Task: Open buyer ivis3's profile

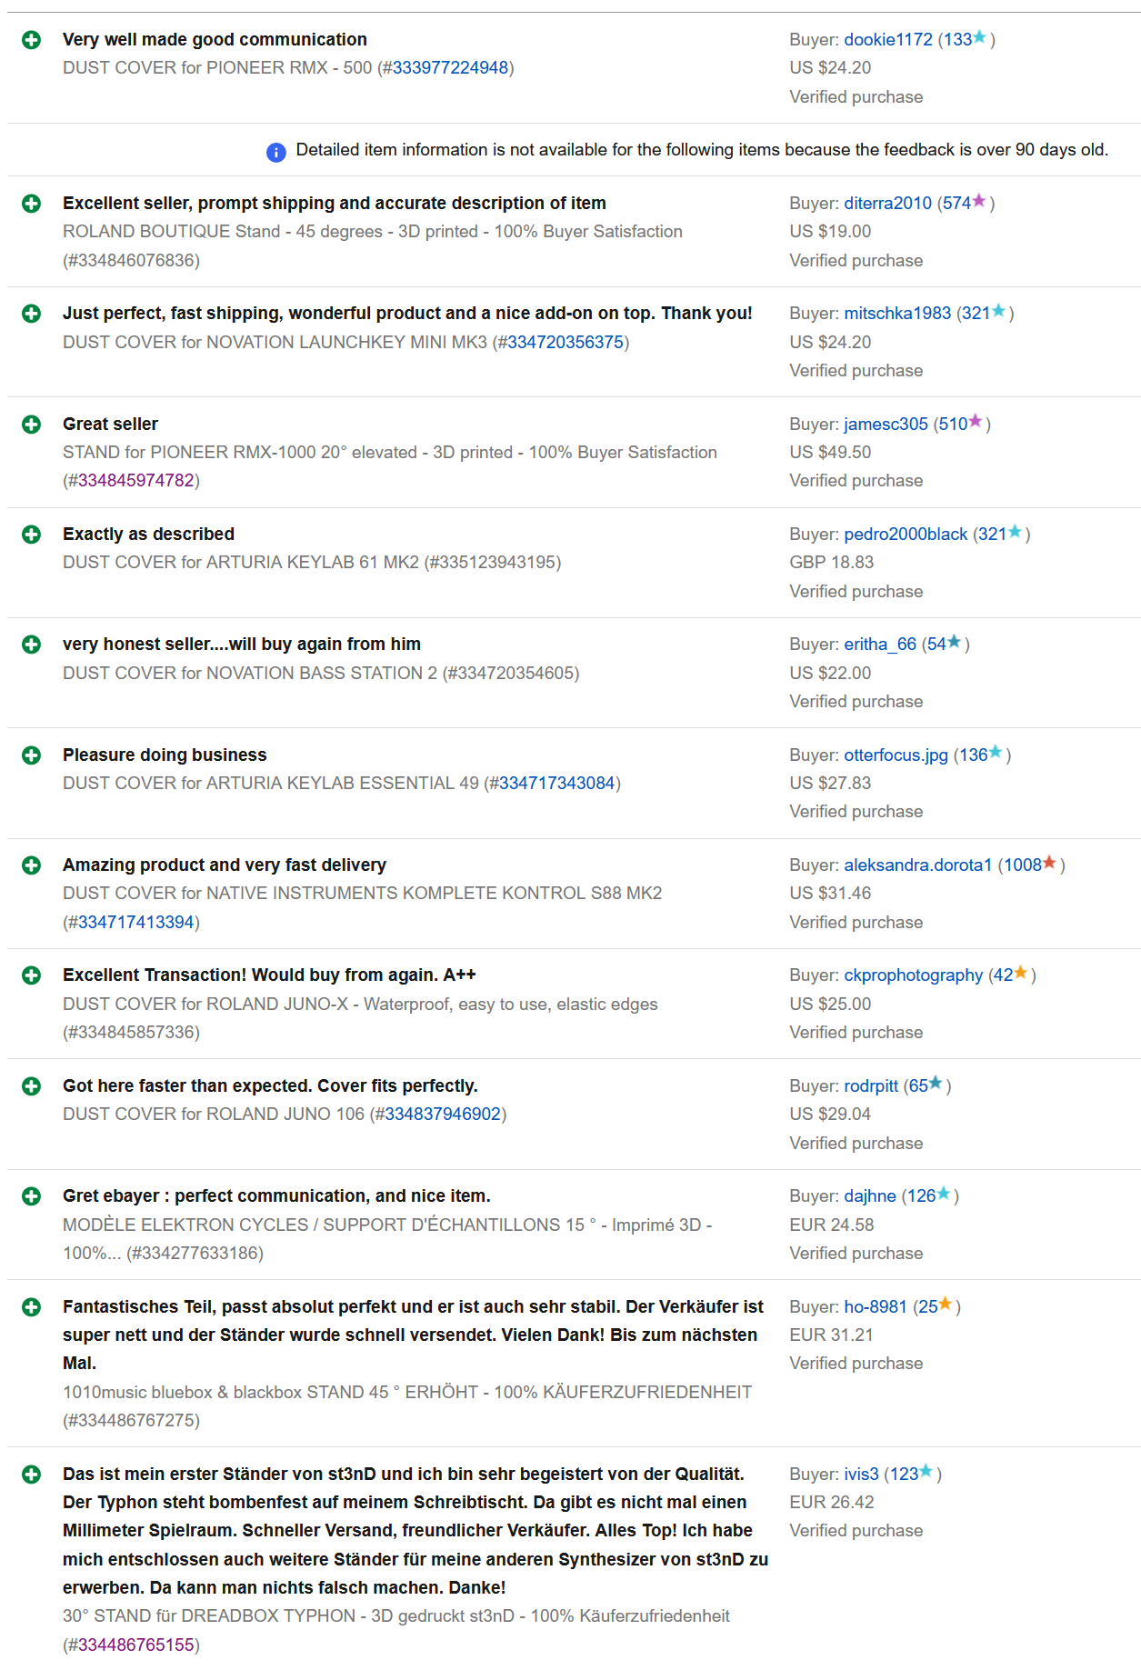Action: (862, 1475)
